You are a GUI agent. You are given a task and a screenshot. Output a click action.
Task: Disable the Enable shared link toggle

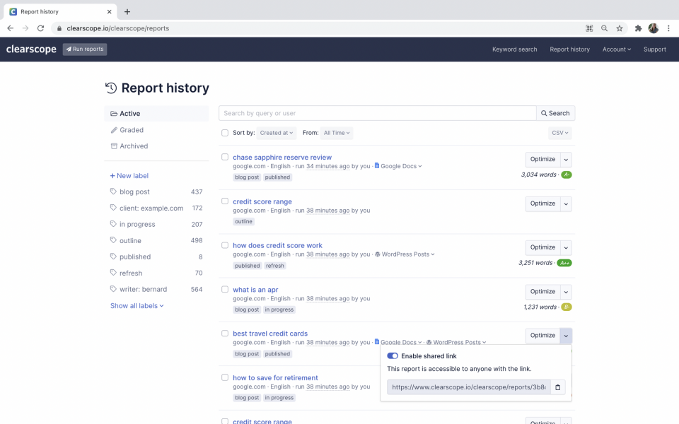tap(393, 355)
